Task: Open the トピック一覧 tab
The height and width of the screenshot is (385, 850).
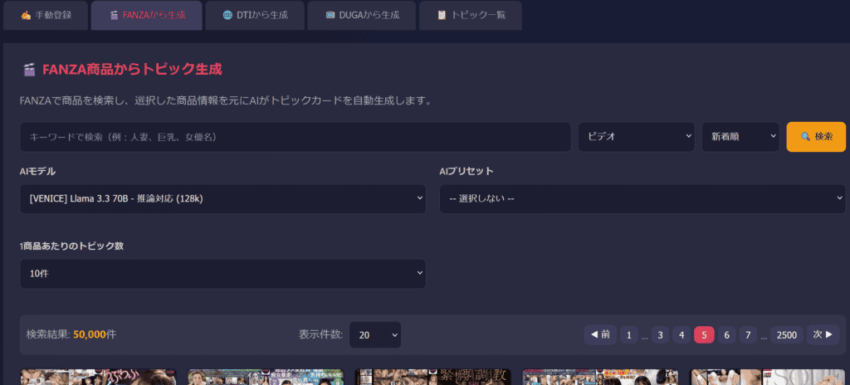Action: [x=470, y=15]
